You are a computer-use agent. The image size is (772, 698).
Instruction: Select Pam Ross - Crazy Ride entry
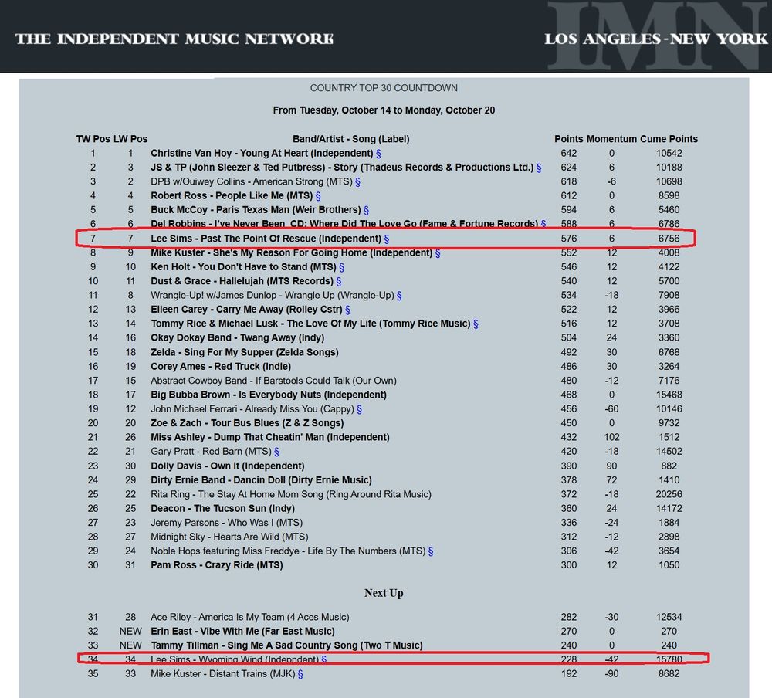[x=217, y=565]
